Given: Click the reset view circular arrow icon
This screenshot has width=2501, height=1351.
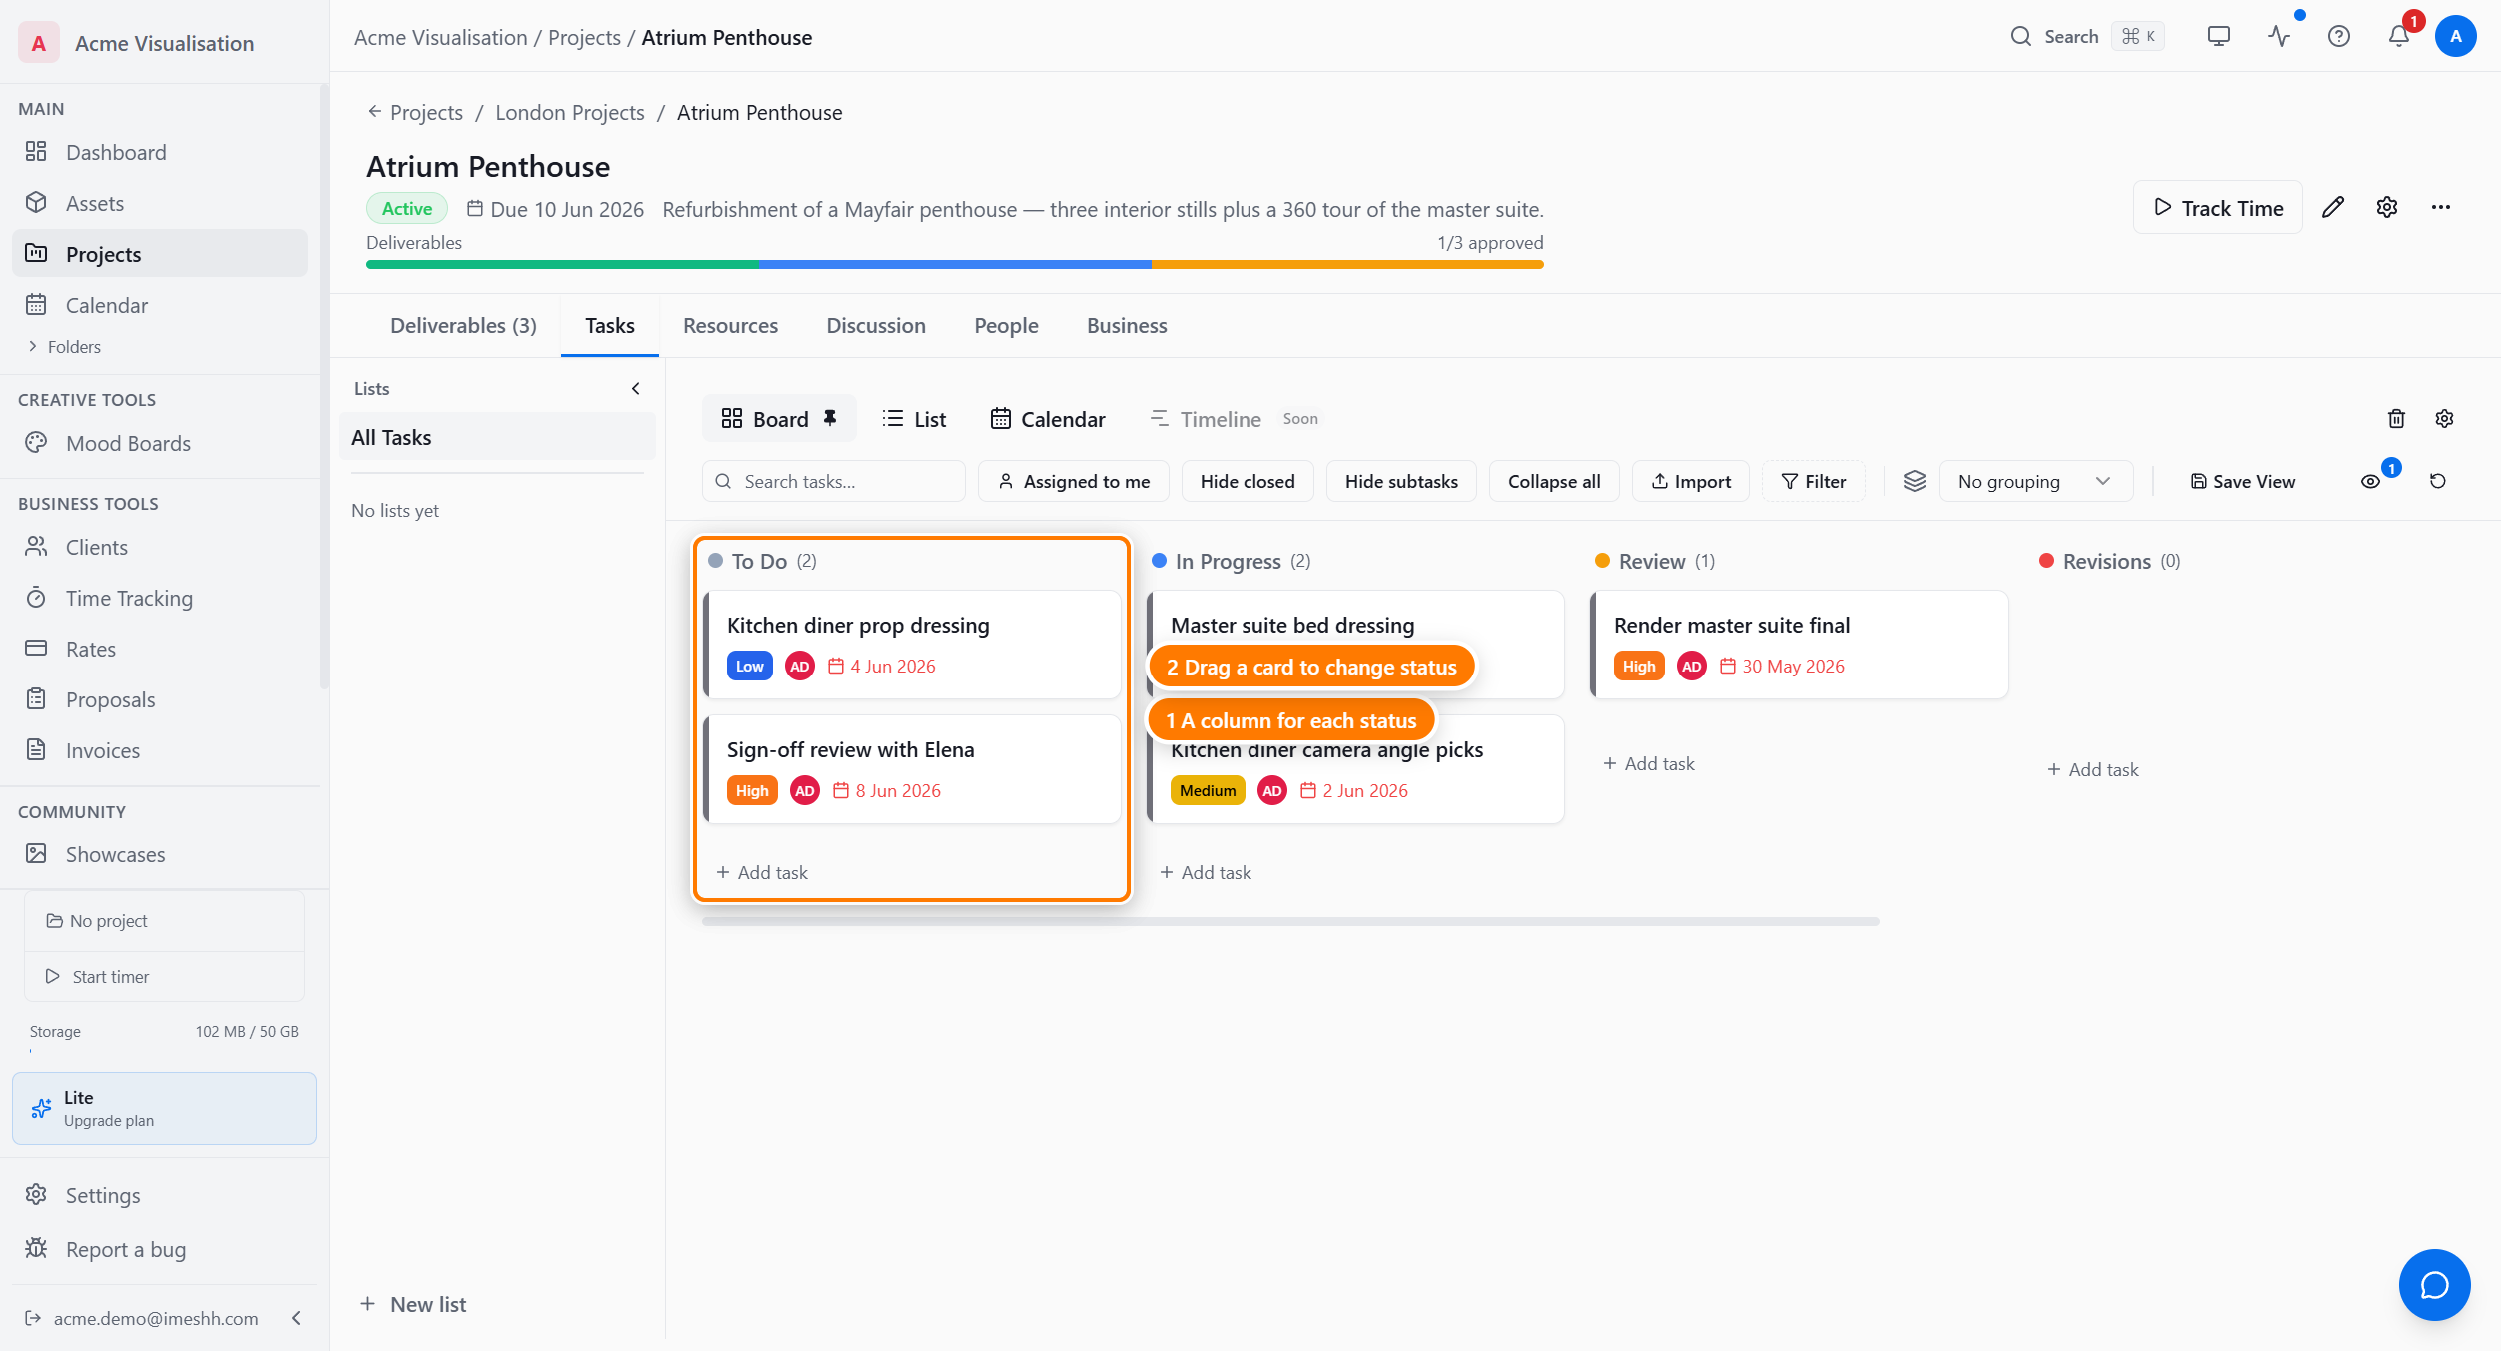Looking at the screenshot, I should click(x=2438, y=481).
